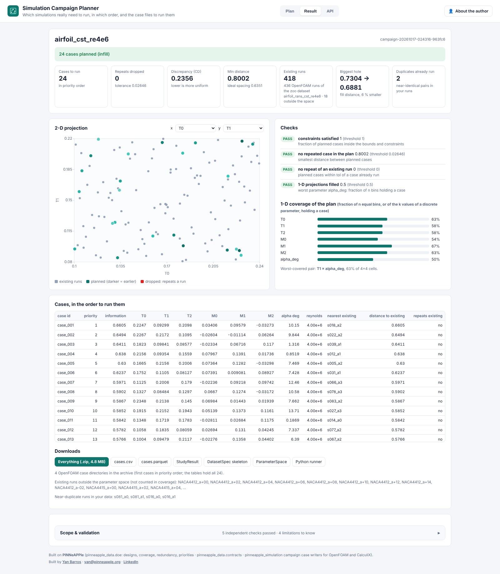Select the case_001 row
Screen dimensions: 500x574
[250, 325]
